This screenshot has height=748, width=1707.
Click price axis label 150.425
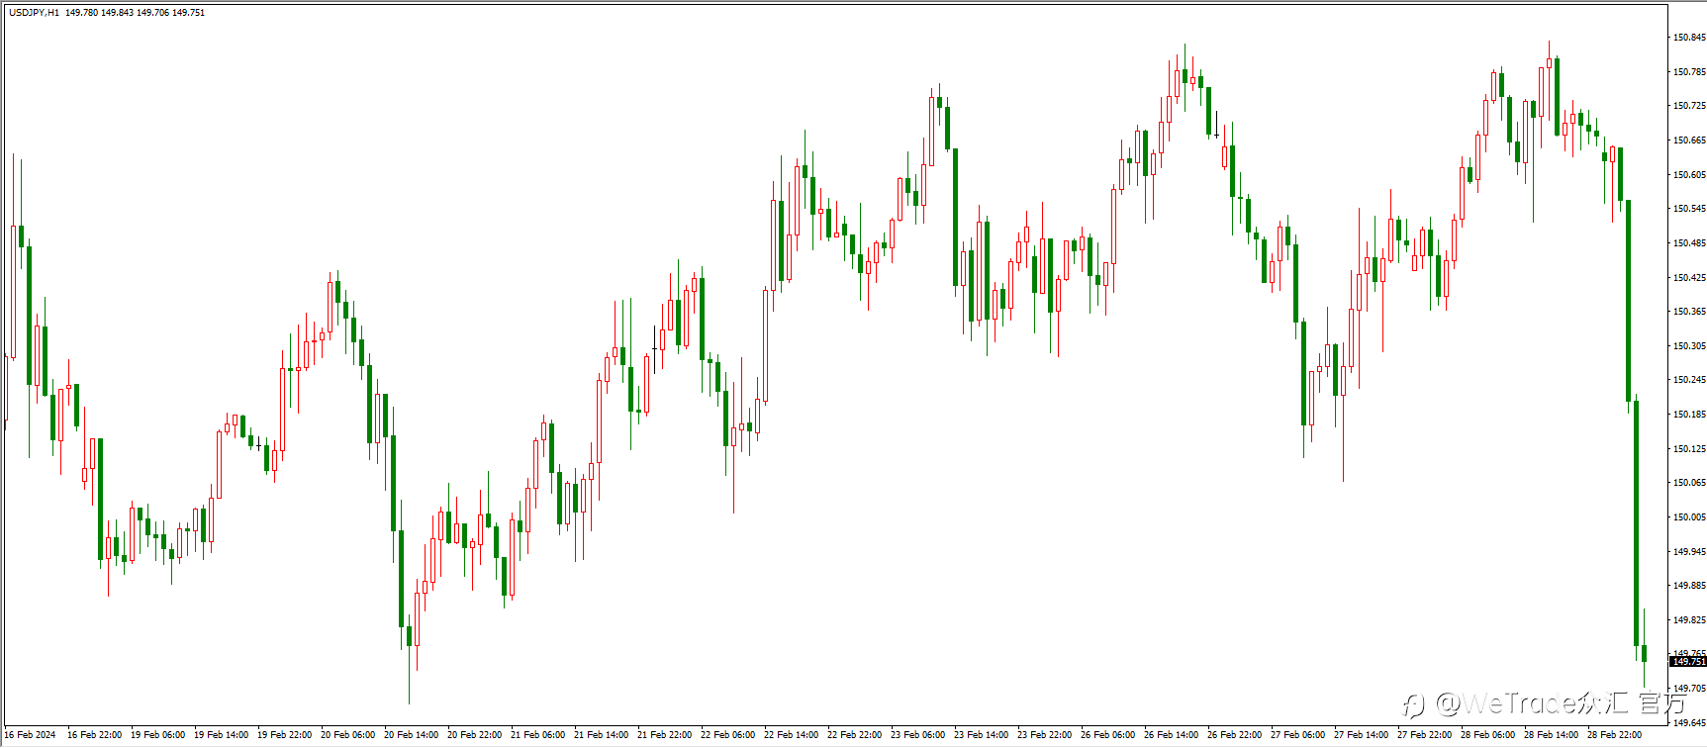coord(1689,278)
